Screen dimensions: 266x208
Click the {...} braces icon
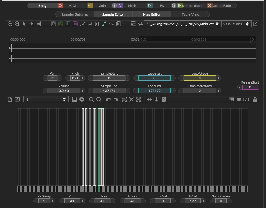point(90,24)
